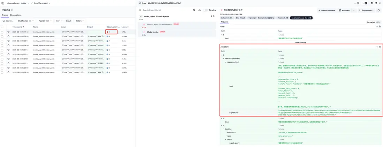The width and height of the screenshot is (383, 147).
Task: Star the trace at 15:35:14
Action: tap(8, 41)
